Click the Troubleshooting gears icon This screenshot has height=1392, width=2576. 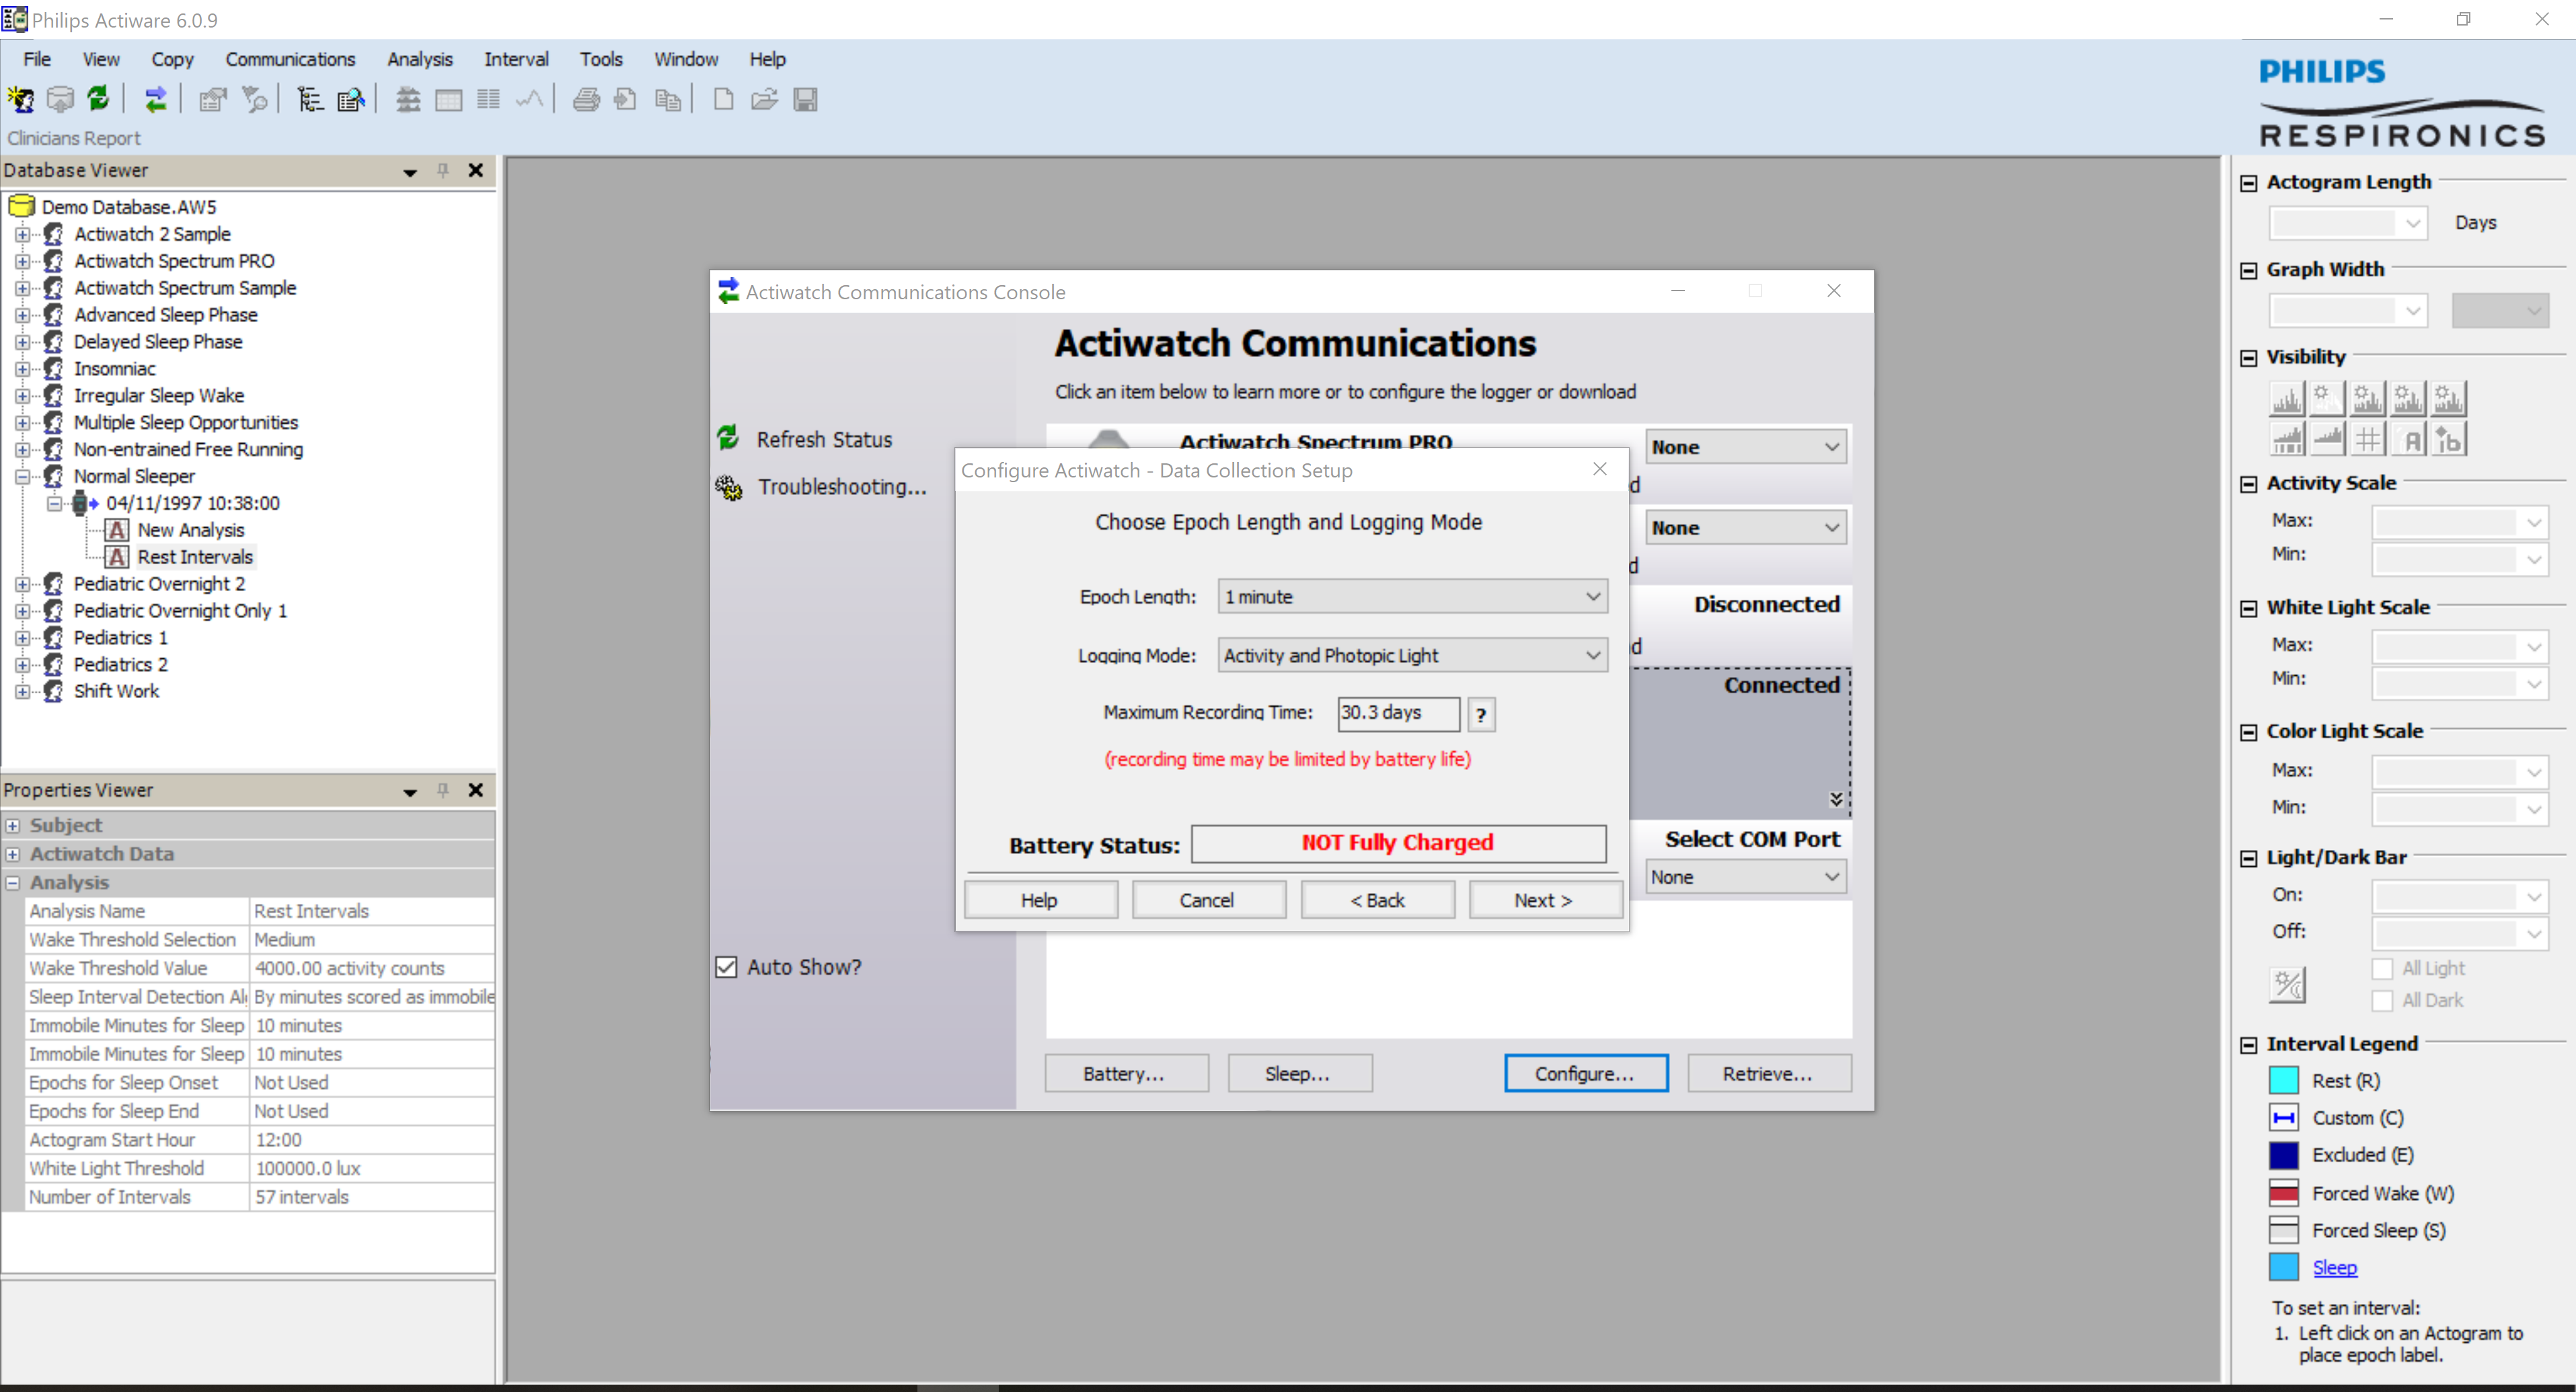729,487
